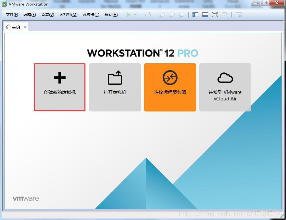Click the Take Snapshot clock icon
The height and width of the screenshot is (220, 286).
click(162, 15)
